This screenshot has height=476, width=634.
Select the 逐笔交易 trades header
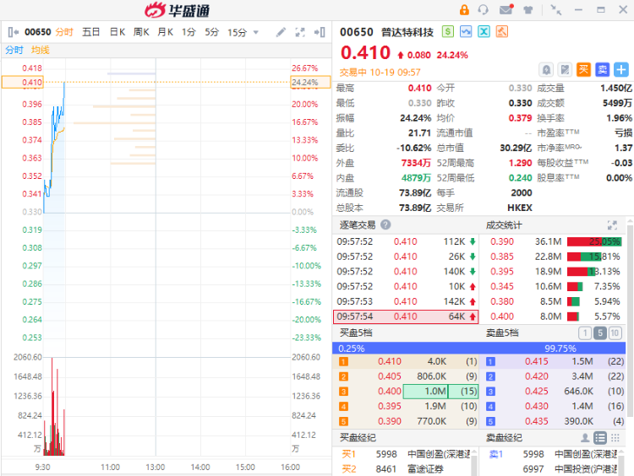coord(358,224)
